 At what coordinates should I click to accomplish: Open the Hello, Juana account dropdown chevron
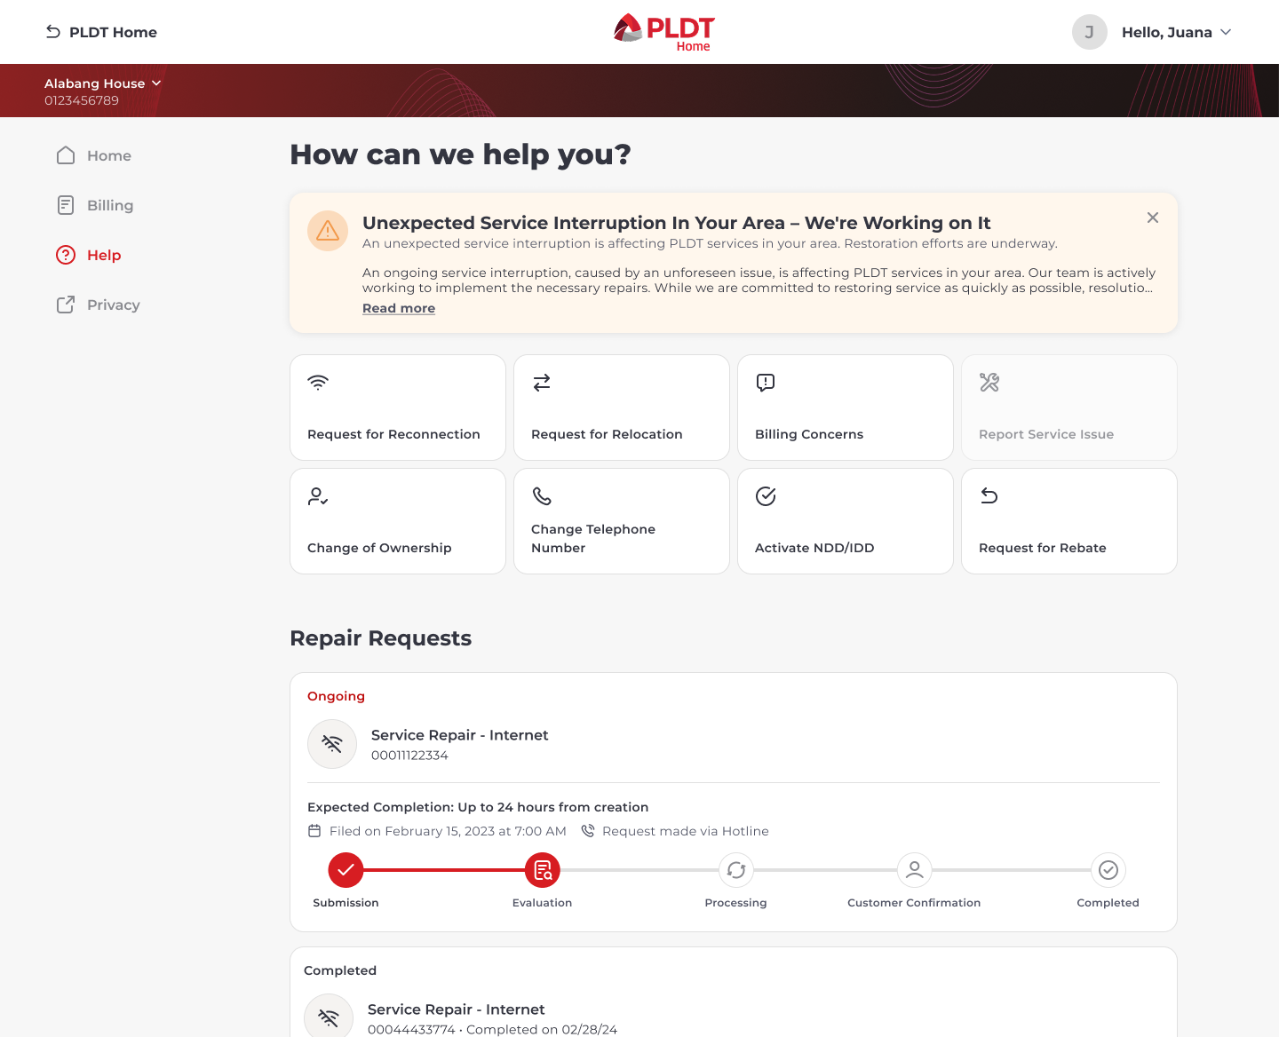tap(1226, 32)
